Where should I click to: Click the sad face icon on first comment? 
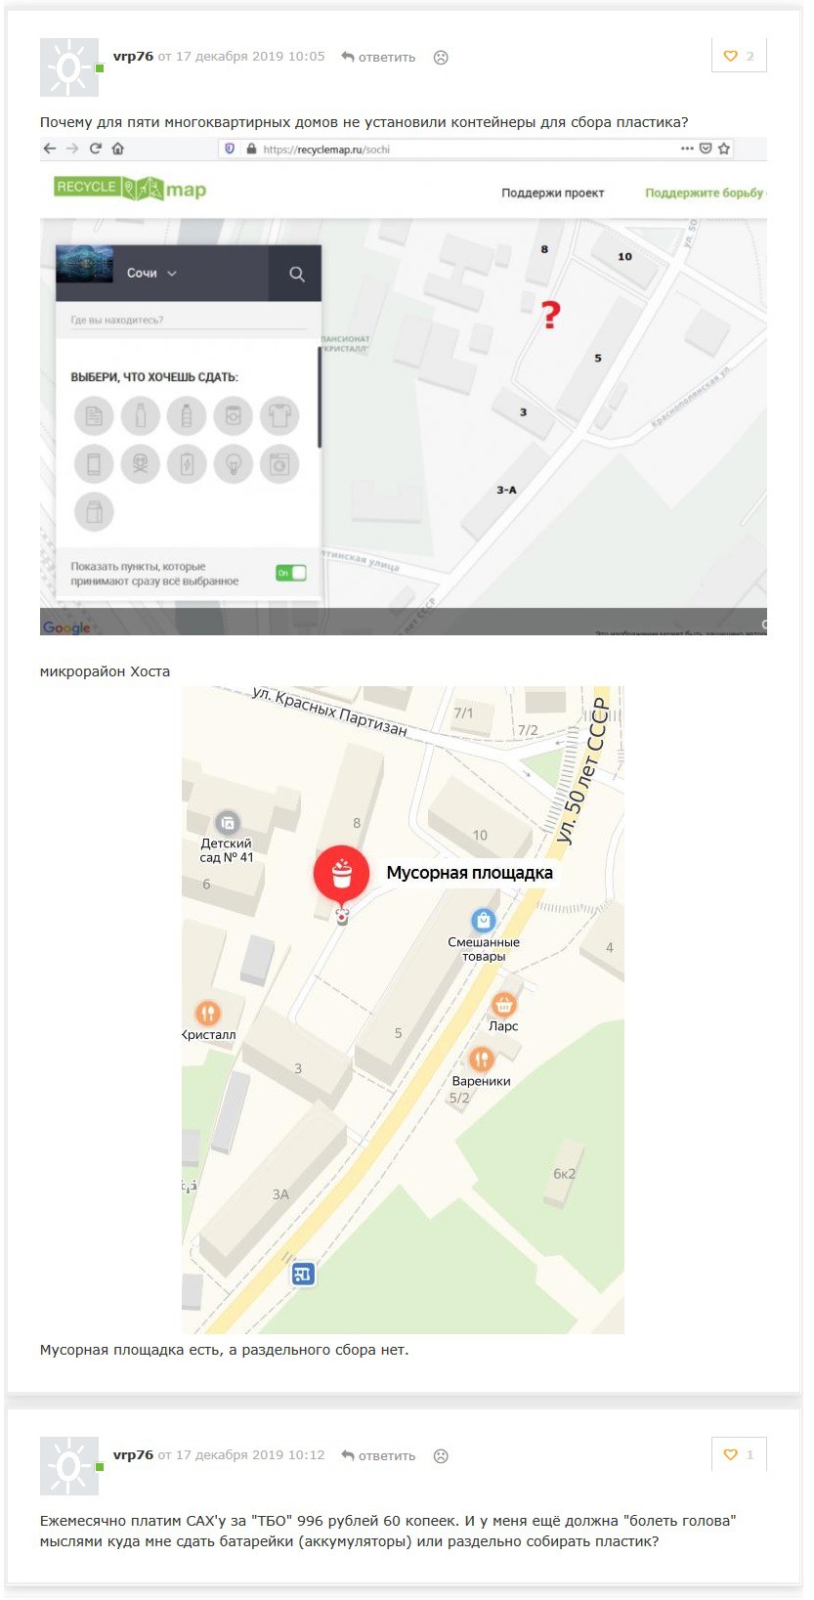tap(441, 57)
